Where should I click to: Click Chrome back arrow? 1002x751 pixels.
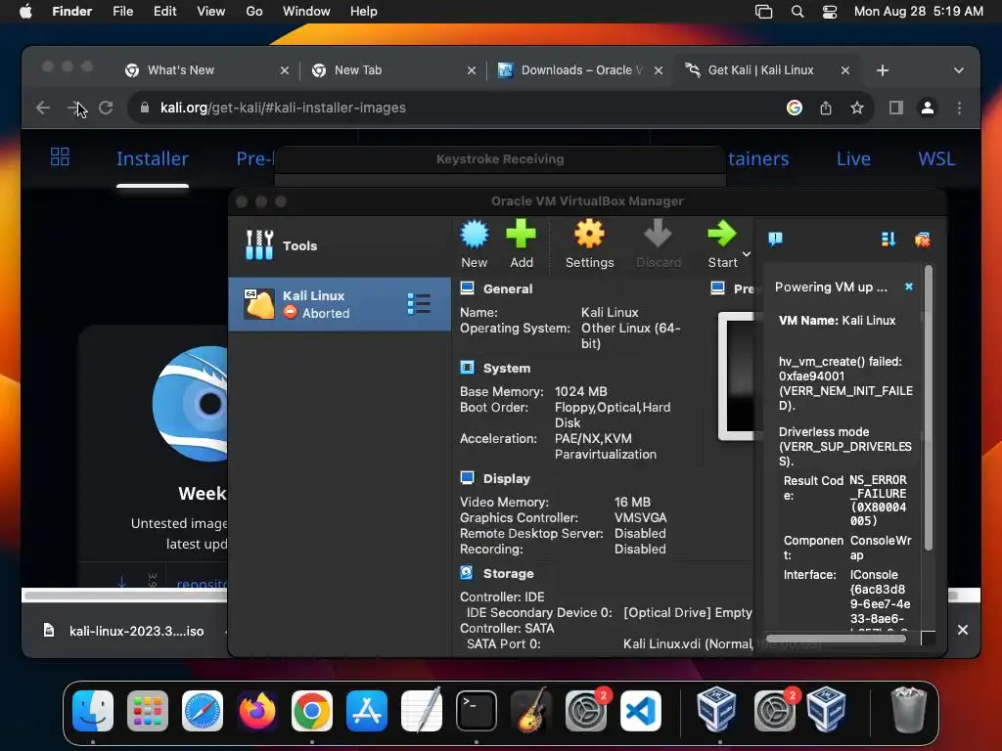click(x=43, y=108)
